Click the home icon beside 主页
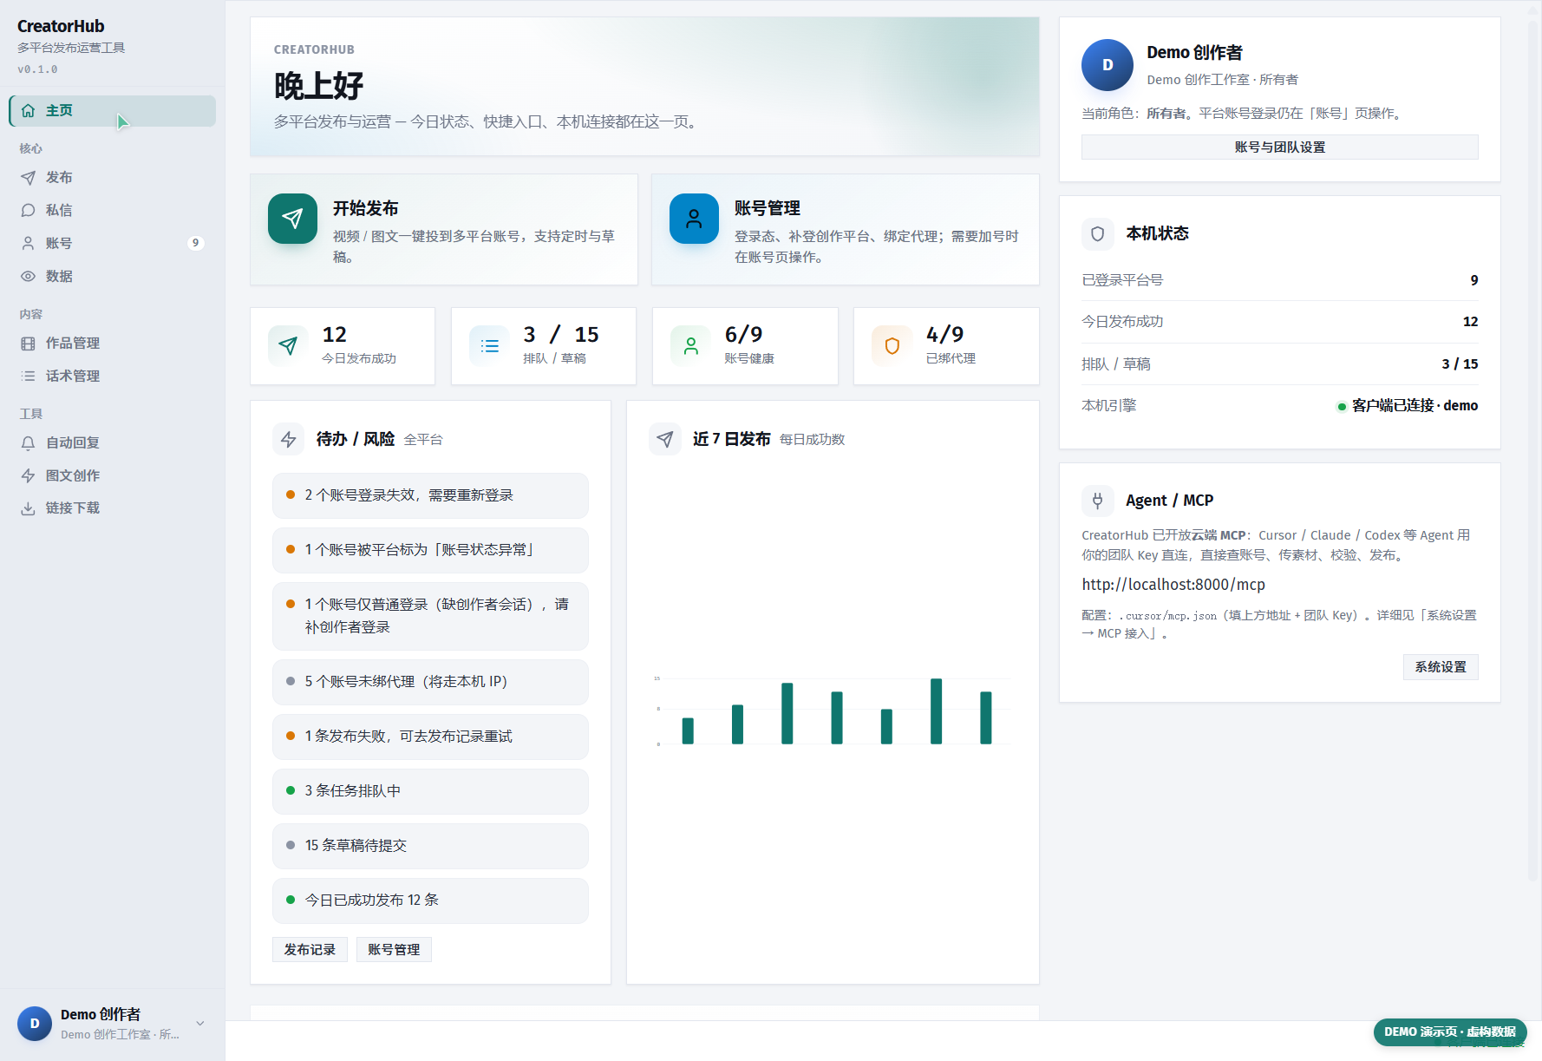This screenshot has width=1542, height=1061. pos(28,111)
